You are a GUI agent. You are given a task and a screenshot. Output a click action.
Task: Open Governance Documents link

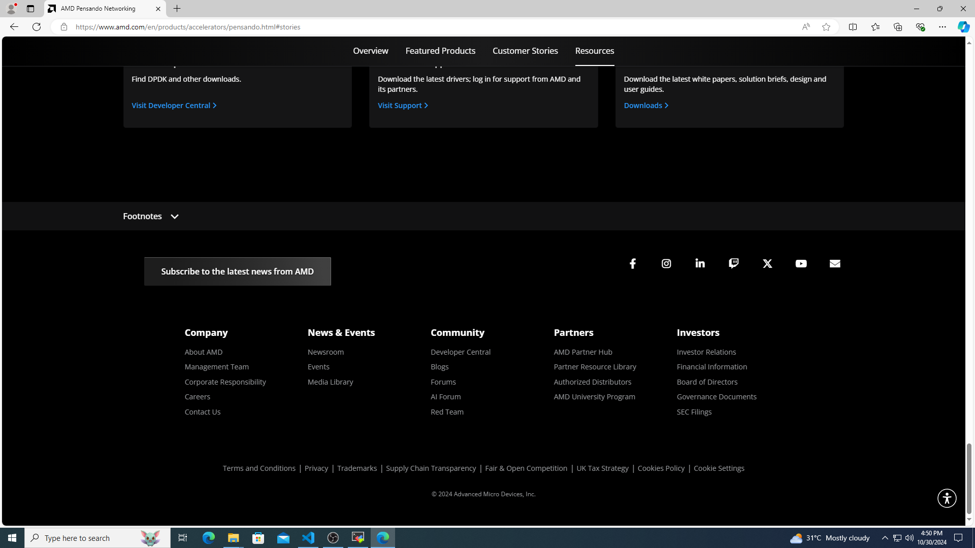[717, 397]
